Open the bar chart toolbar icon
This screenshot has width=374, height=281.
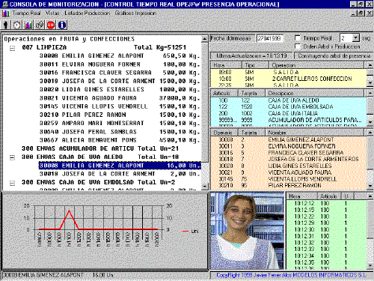(28, 25)
